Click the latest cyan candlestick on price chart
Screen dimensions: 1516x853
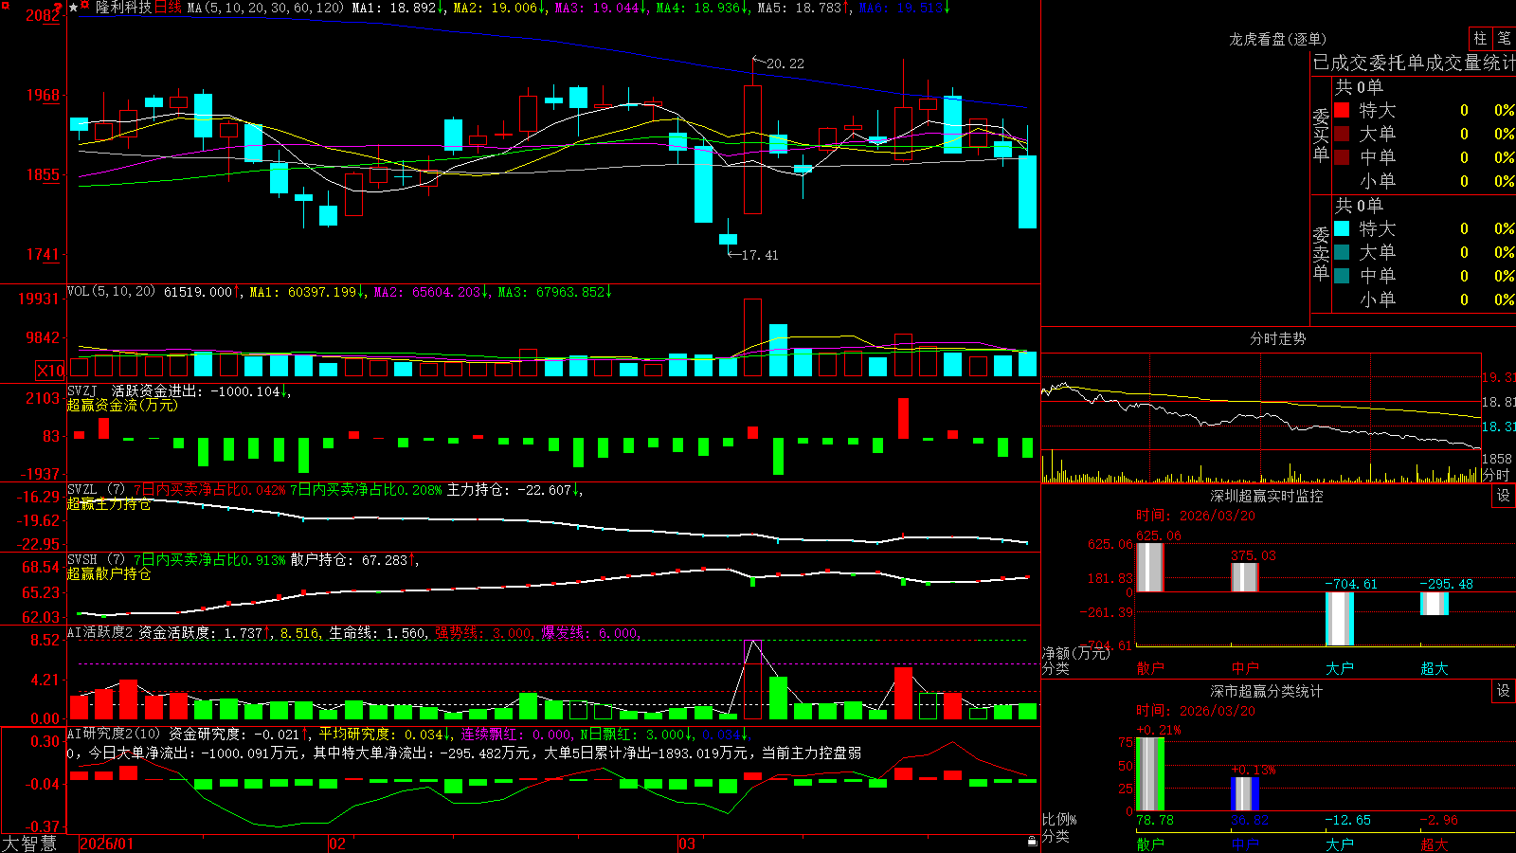(1027, 191)
